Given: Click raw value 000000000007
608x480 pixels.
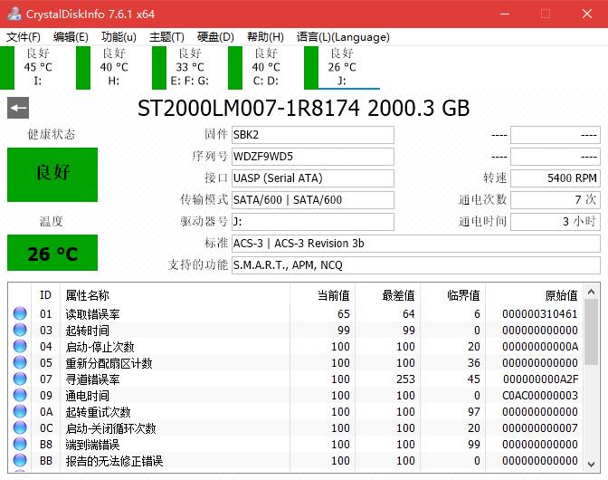Looking at the screenshot, I should (x=540, y=427).
